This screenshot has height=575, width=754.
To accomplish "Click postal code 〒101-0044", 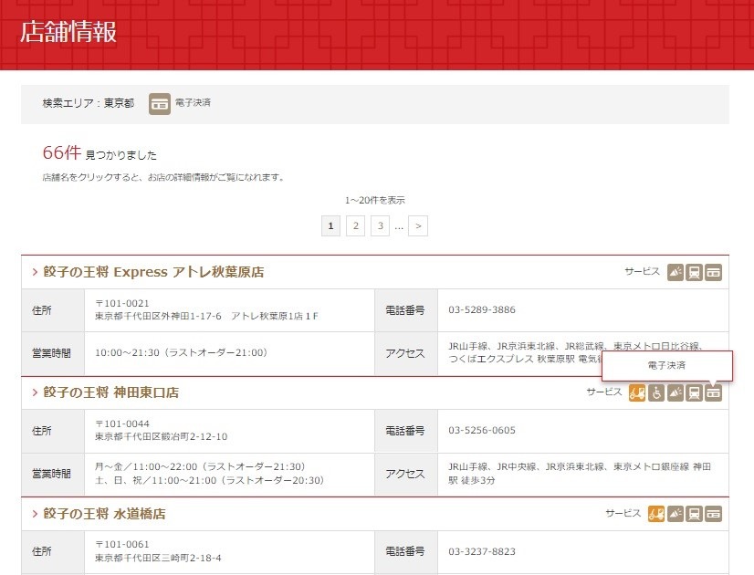I will tap(122, 423).
